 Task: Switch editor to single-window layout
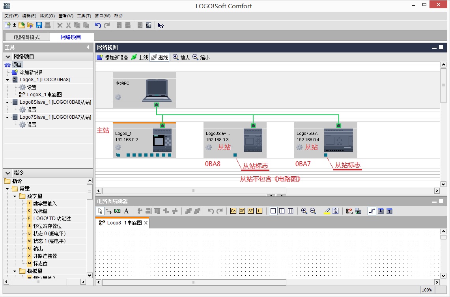[273, 211]
